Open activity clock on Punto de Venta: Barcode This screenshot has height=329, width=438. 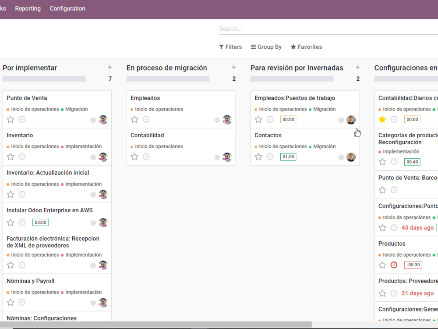coord(394,190)
